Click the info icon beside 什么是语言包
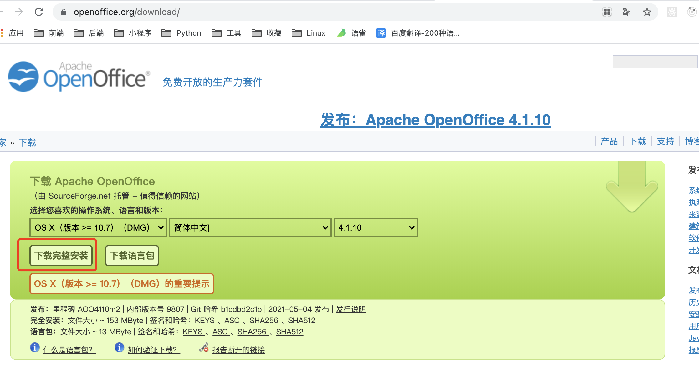 (x=34, y=347)
